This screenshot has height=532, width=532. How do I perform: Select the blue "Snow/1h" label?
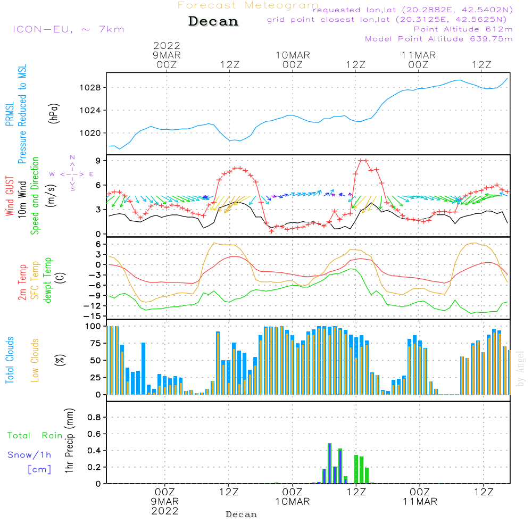pyautogui.click(x=29, y=455)
